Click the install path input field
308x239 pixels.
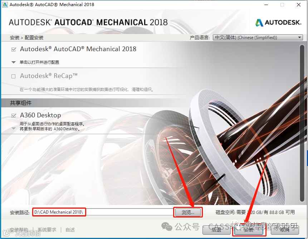coord(103,212)
